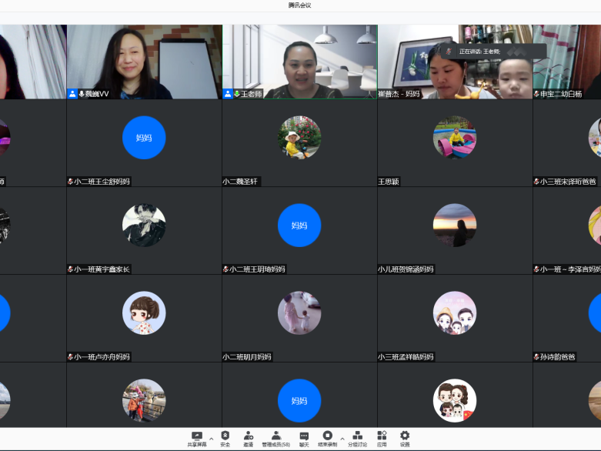
Task: Click the 共享屏幕 share screen icon
Action: [197, 436]
